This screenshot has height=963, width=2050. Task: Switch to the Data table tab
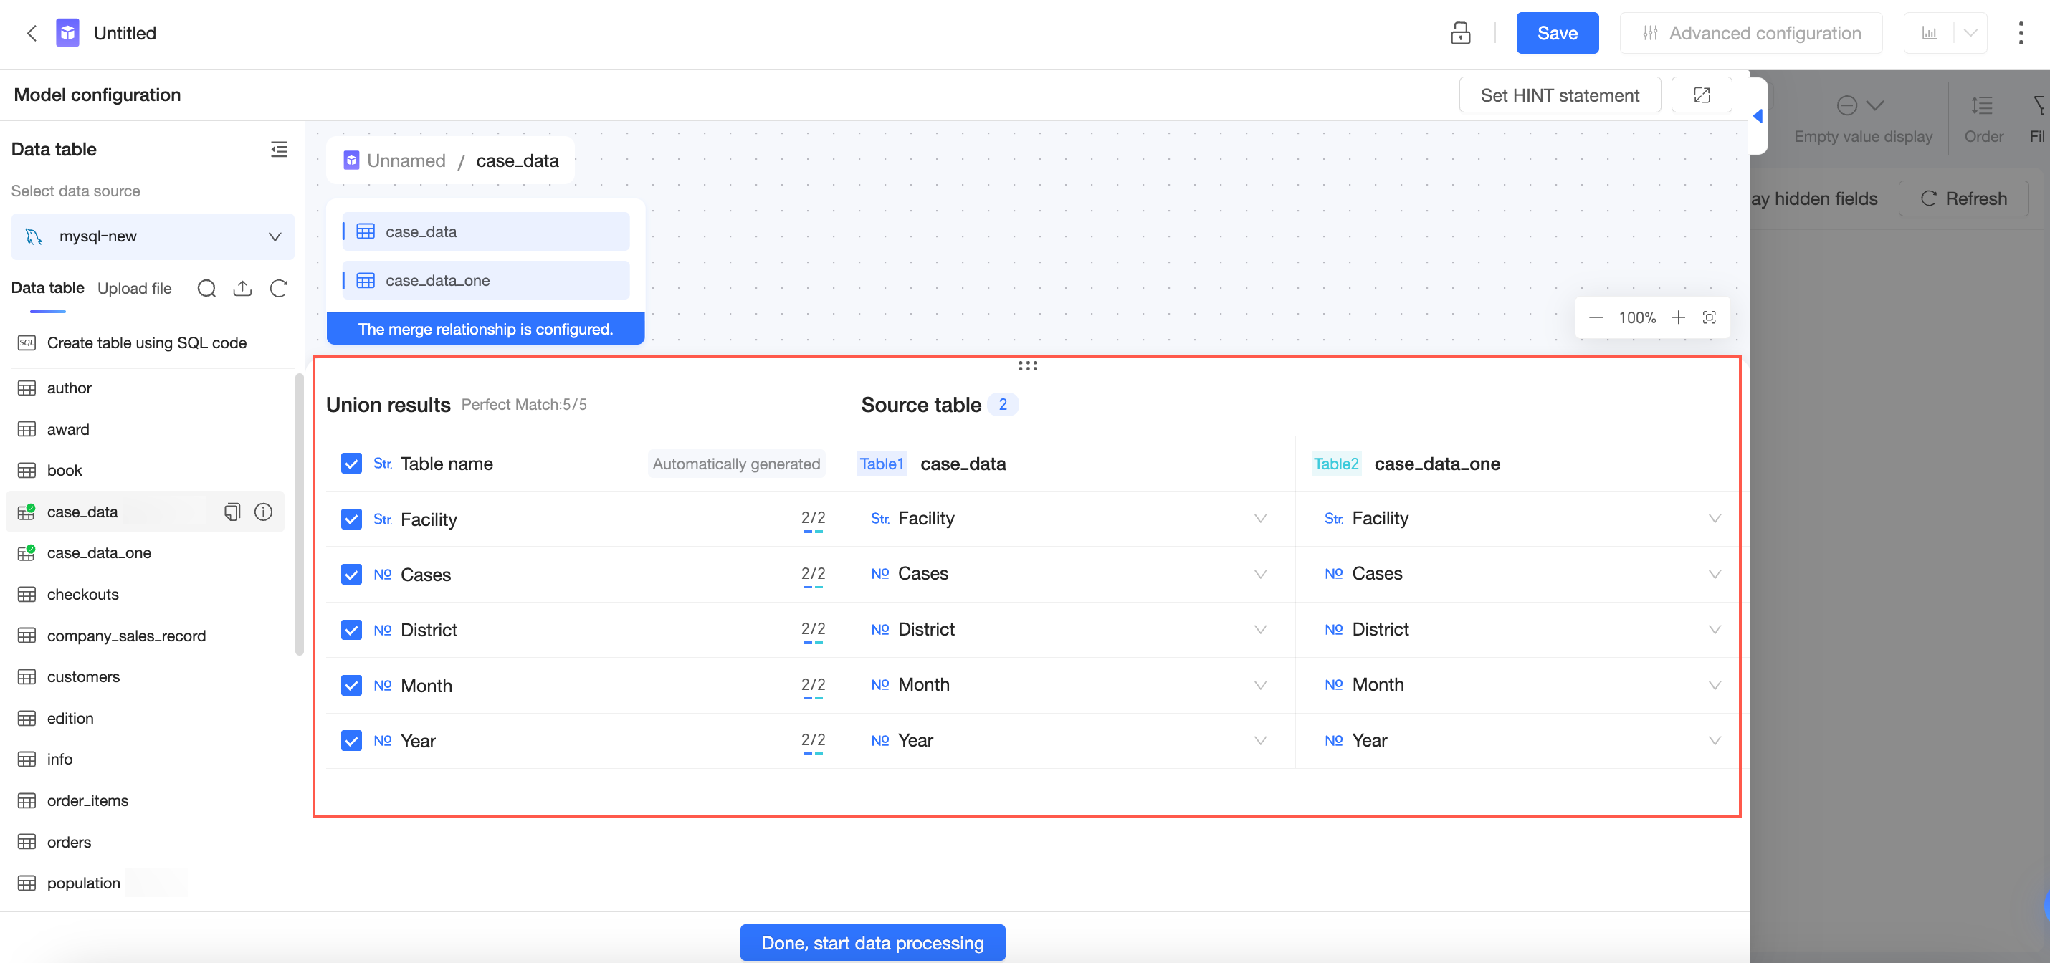[x=48, y=288]
